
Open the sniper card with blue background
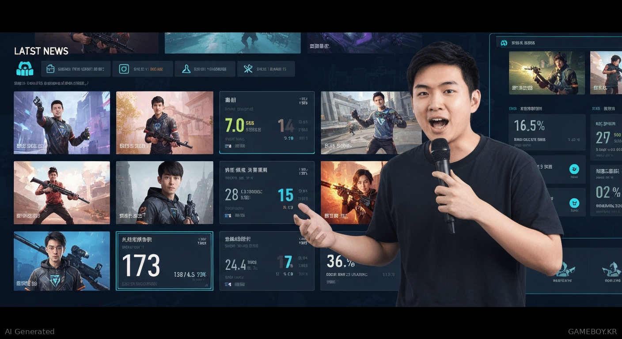(62, 261)
